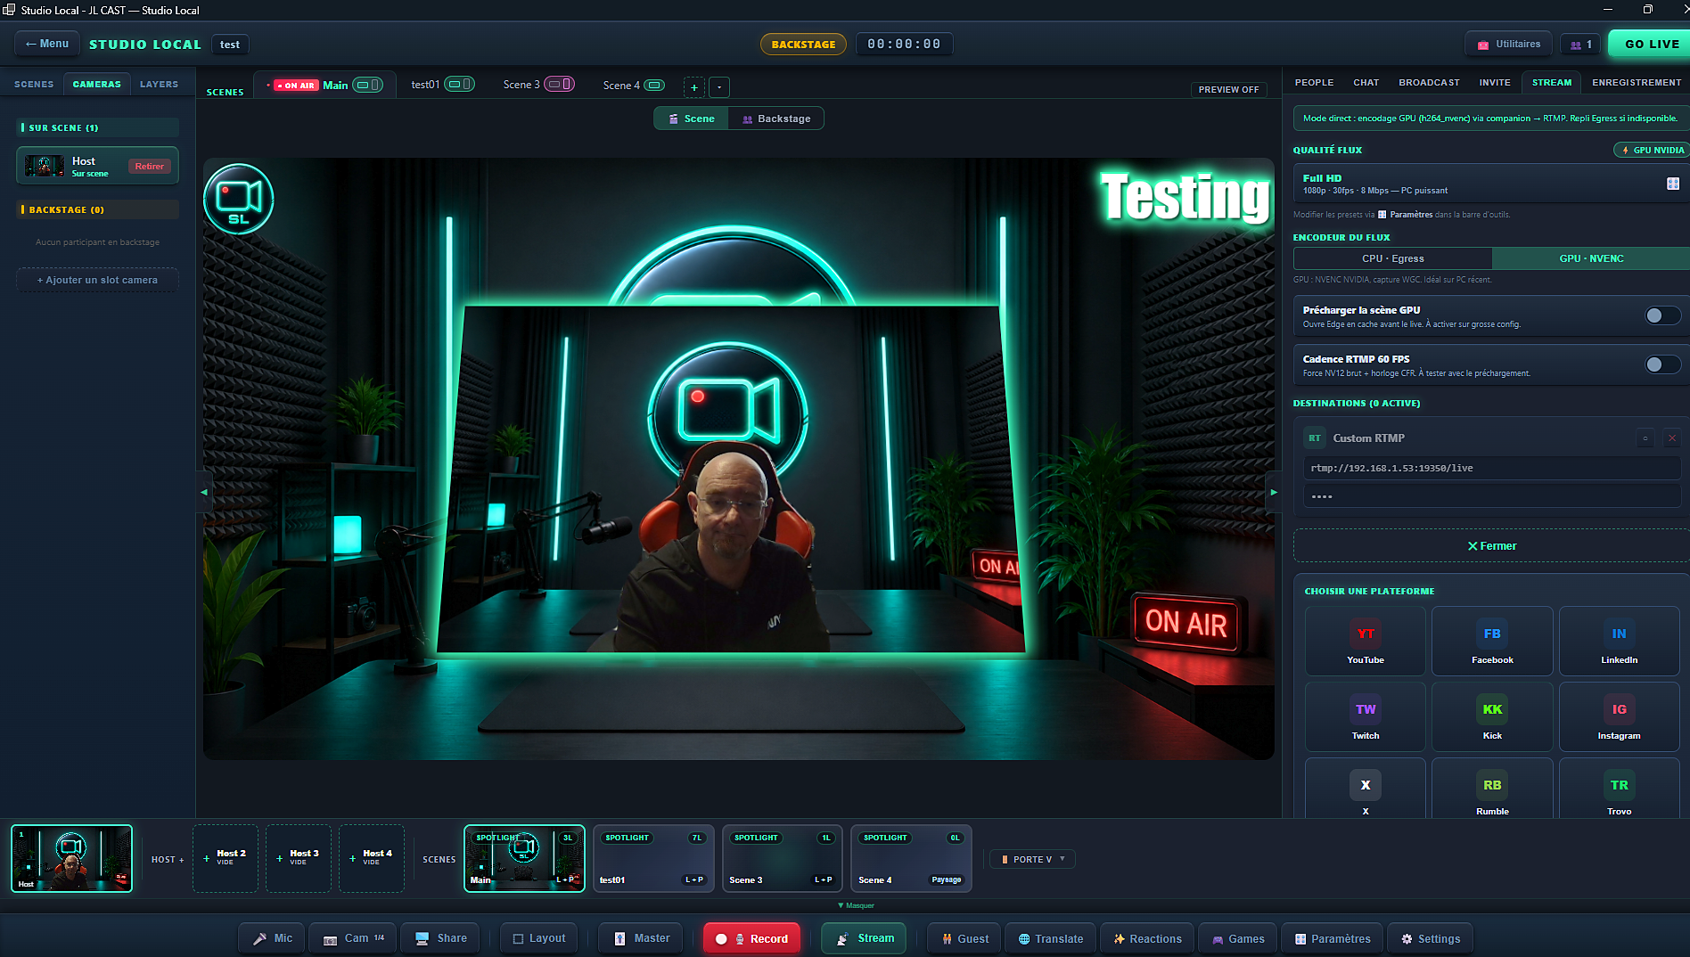Viewport: 1690px width, 957px height.
Task: Select the Scene 3 tab
Action: pyautogui.click(x=538, y=85)
